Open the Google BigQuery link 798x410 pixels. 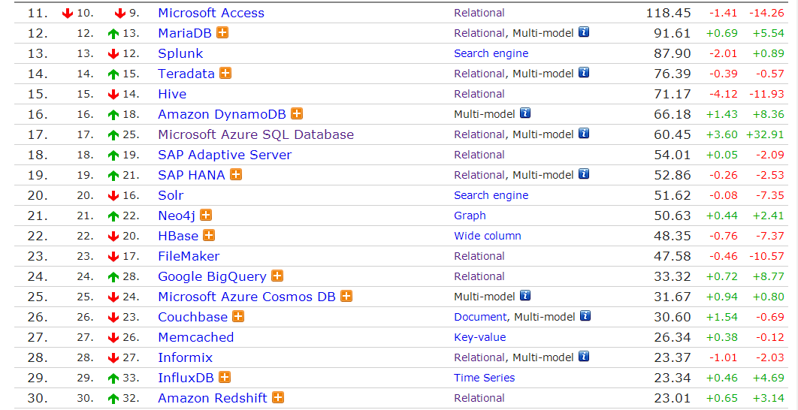click(x=212, y=277)
